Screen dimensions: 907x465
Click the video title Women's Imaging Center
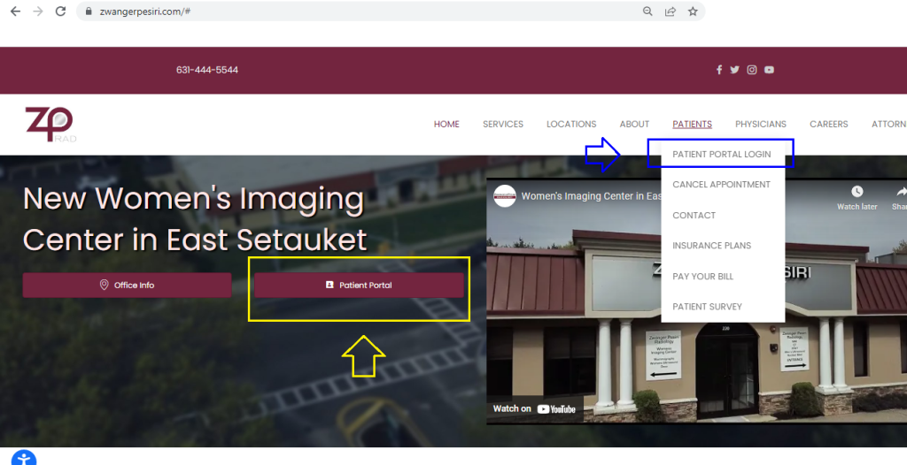point(591,196)
